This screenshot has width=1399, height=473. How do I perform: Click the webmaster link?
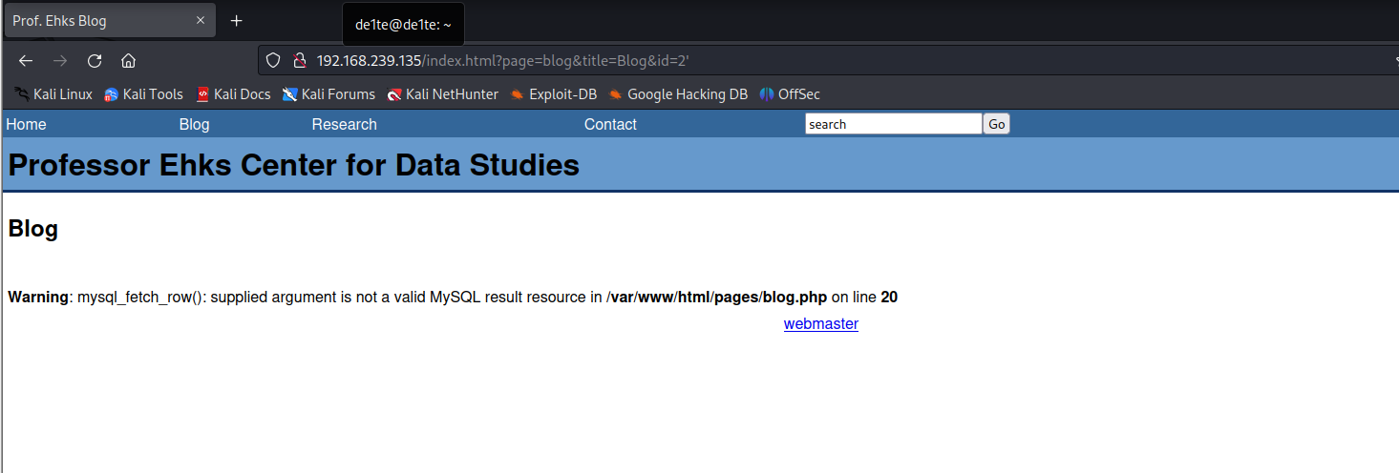[821, 324]
